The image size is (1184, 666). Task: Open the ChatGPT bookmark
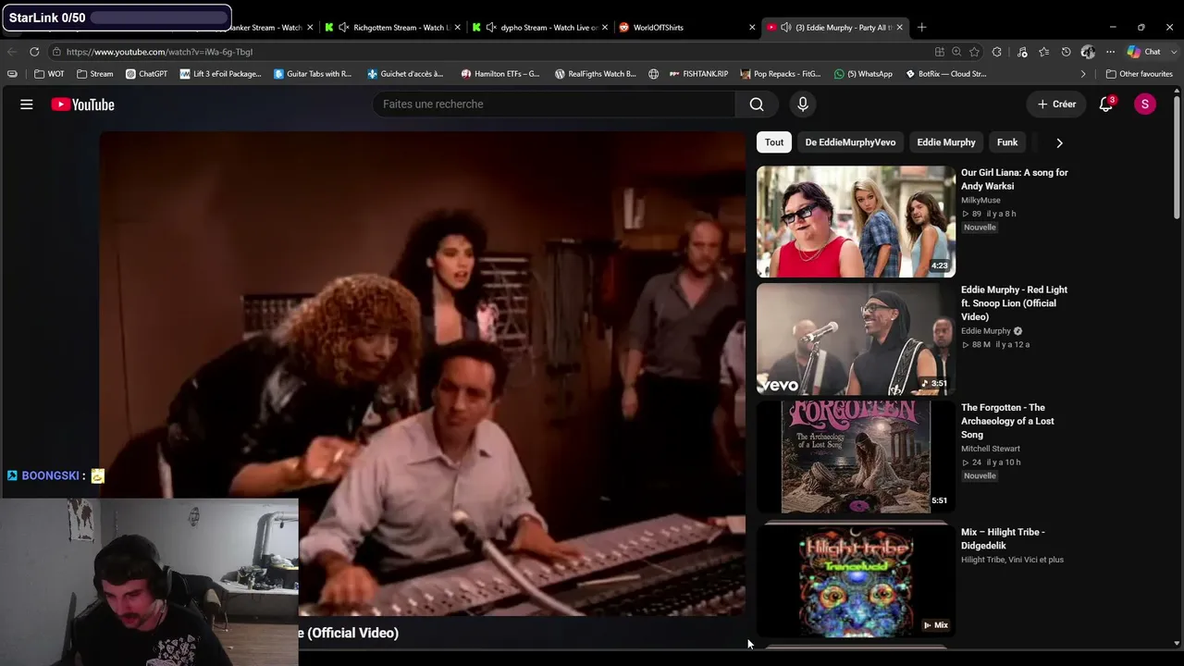coord(146,74)
